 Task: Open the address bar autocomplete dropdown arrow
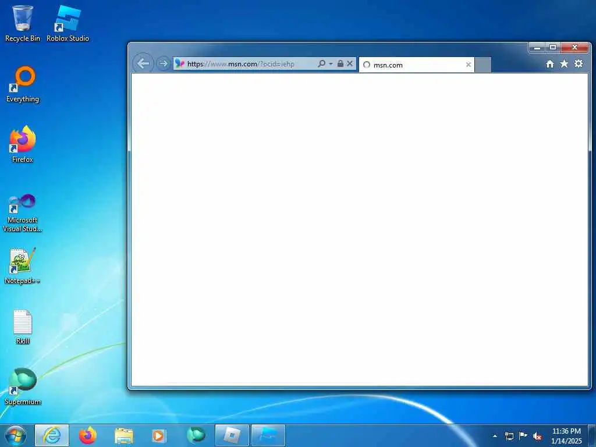[331, 63]
